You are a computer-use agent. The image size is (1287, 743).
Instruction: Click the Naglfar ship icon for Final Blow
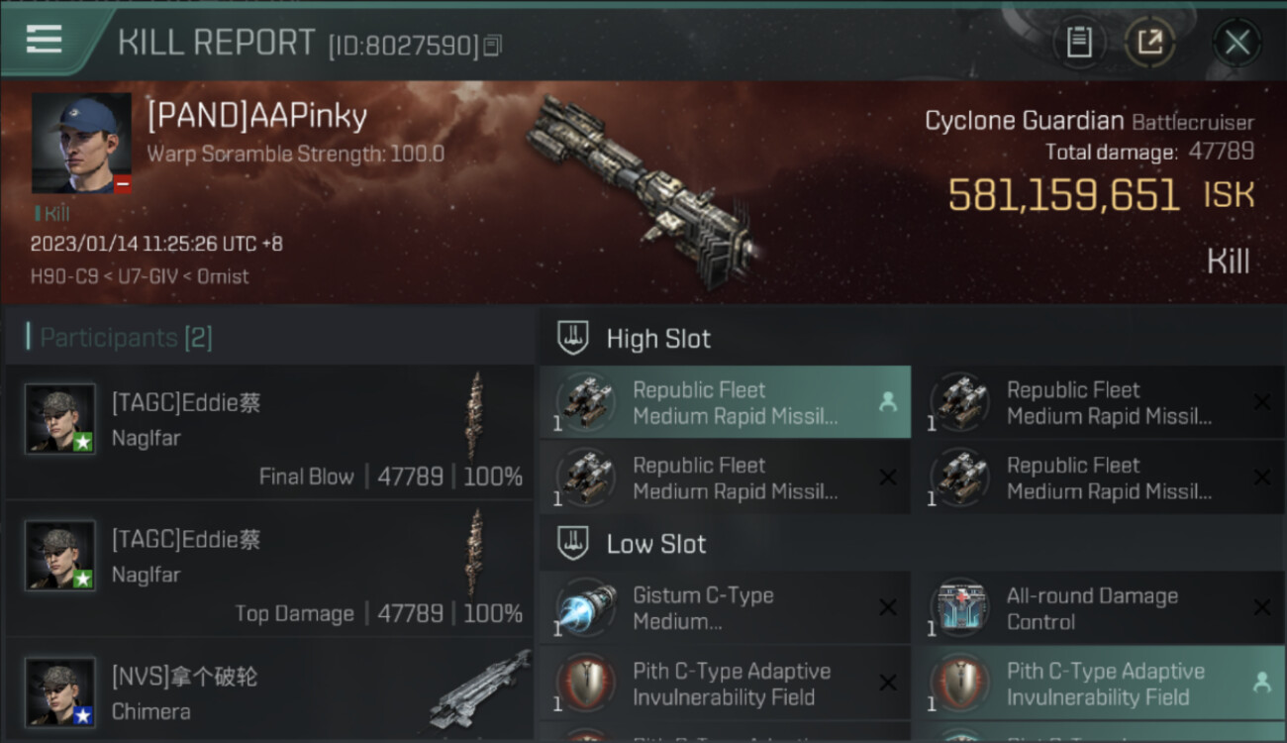476,416
